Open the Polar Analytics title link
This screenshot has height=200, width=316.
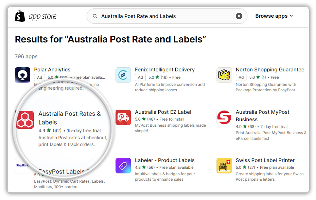52,70
